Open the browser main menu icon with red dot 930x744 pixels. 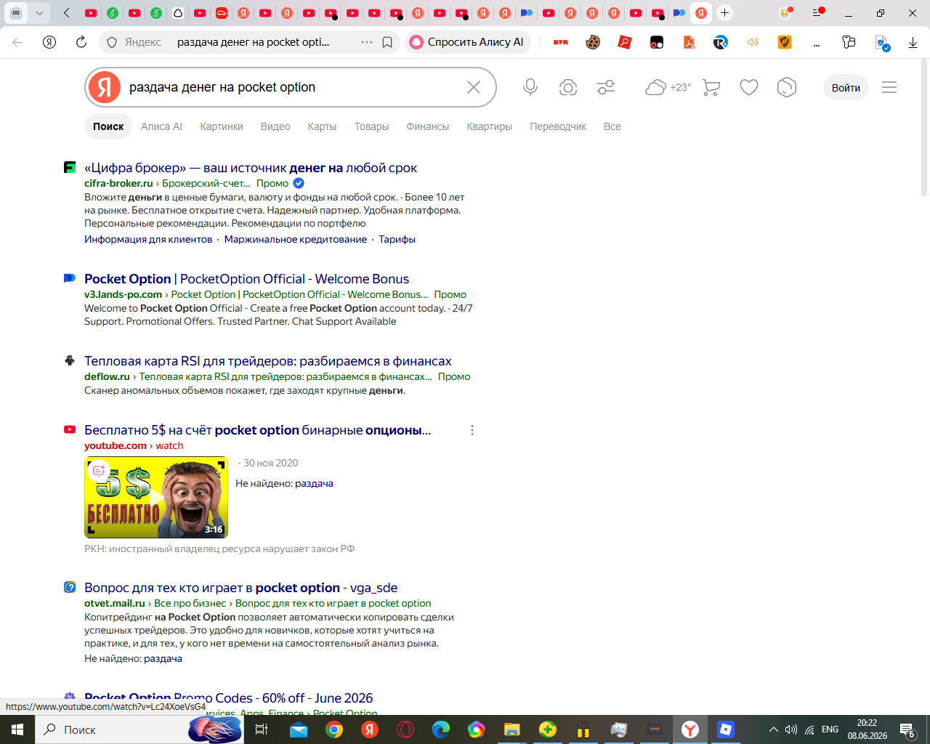818,12
